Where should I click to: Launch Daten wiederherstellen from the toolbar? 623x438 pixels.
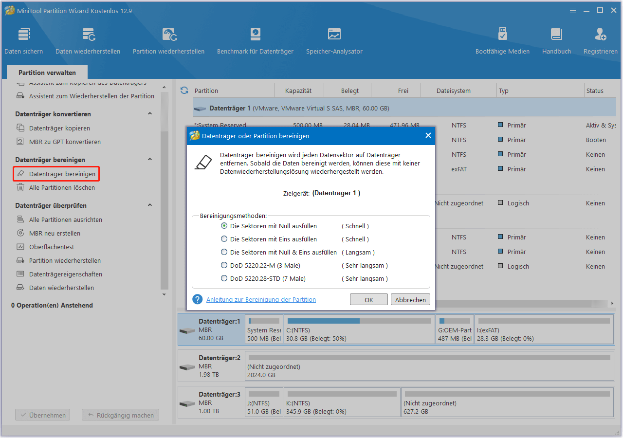click(88, 41)
